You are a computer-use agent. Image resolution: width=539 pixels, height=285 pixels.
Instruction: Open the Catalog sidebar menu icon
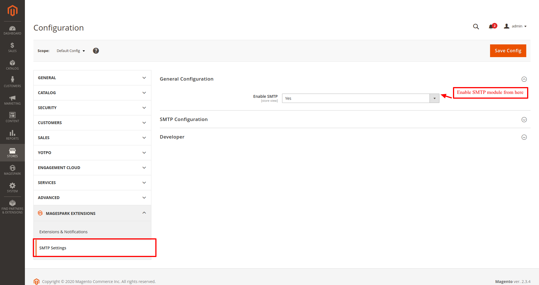tap(12, 63)
